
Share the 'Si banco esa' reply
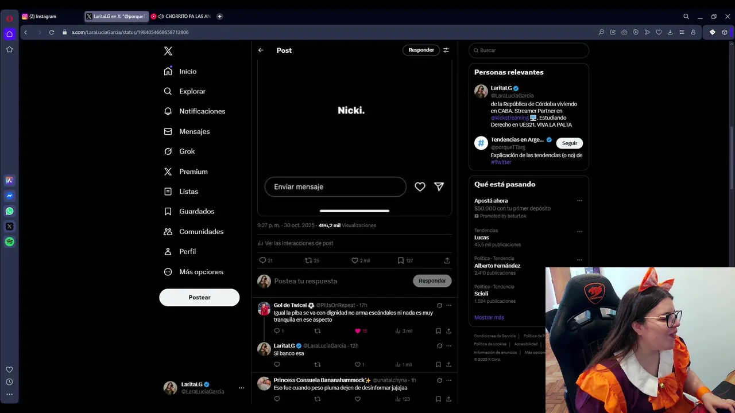coord(448,365)
